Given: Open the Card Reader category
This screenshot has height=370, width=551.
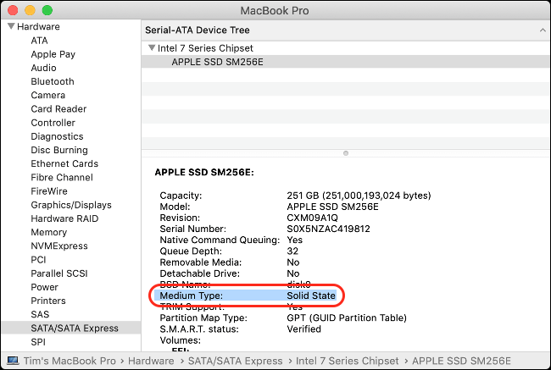Looking at the screenshot, I should pos(58,109).
